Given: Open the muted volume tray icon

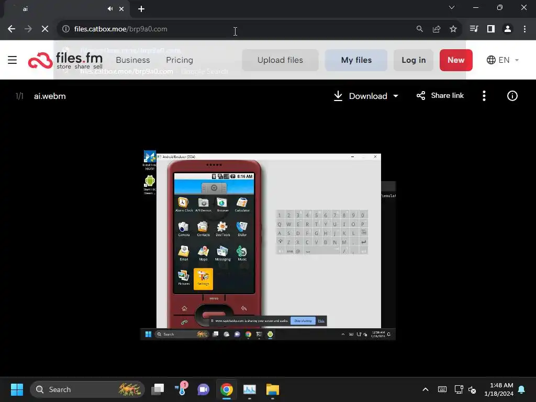Looking at the screenshot, I should tap(472, 389).
